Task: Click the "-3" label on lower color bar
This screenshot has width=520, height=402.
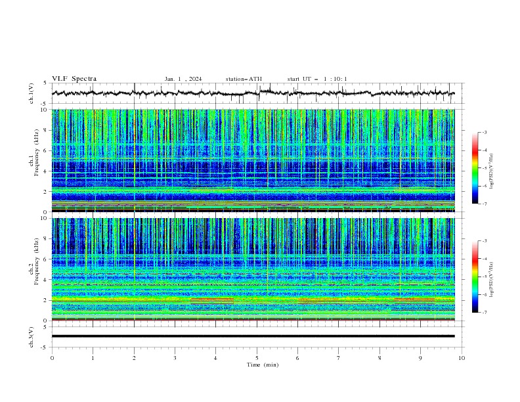Action: coord(485,241)
